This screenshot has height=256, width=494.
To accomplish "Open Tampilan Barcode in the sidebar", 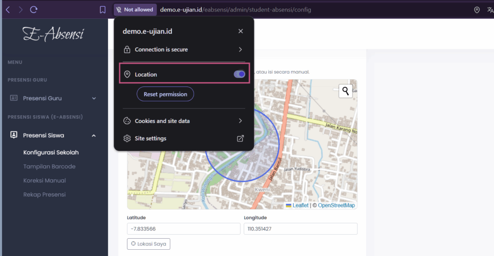I will (50, 167).
